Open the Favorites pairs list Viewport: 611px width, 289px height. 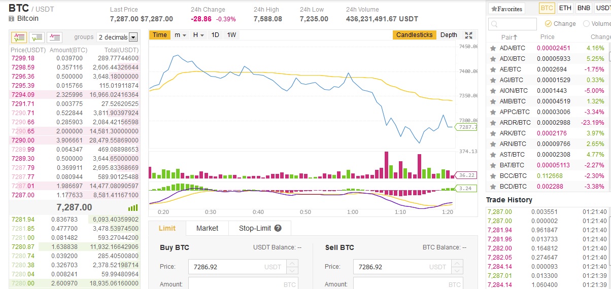tap(506, 9)
